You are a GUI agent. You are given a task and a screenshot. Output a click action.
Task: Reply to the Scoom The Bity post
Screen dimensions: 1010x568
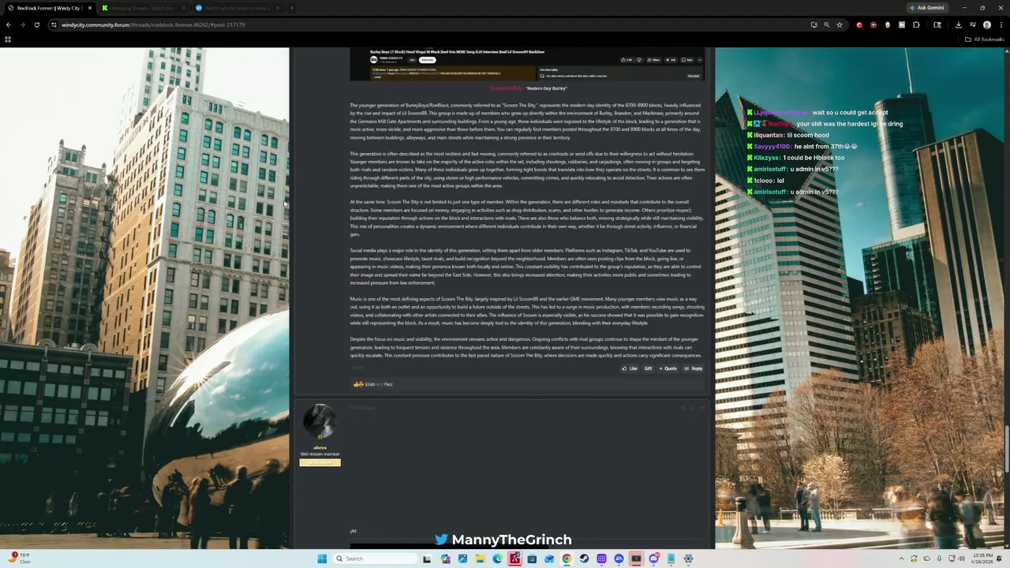coord(694,368)
